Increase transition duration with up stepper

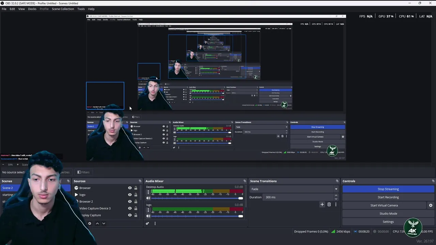(336, 196)
